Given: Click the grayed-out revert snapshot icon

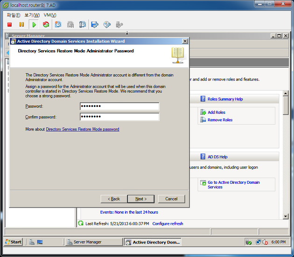Looking at the screenshot, I should point(70,25).
